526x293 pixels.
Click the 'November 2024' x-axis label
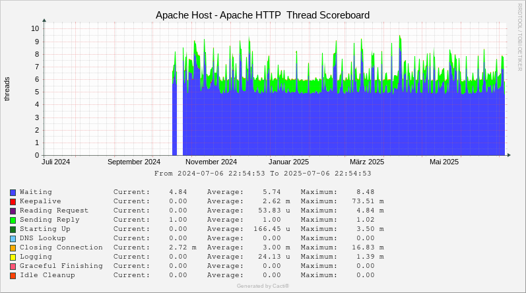(x=211, y=162)
